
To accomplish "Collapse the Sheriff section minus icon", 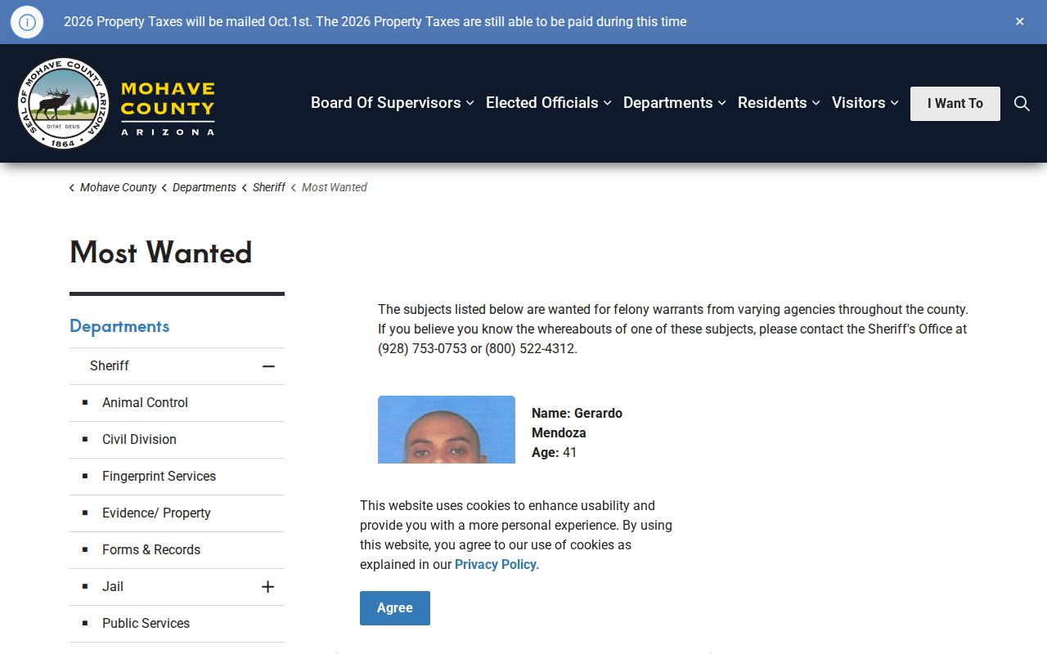I will 268,366.
